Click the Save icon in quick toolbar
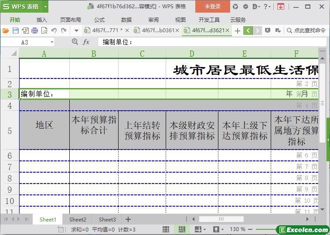Image resolution: width=330 pixels, height=235 pixels. tap(16, 31)
